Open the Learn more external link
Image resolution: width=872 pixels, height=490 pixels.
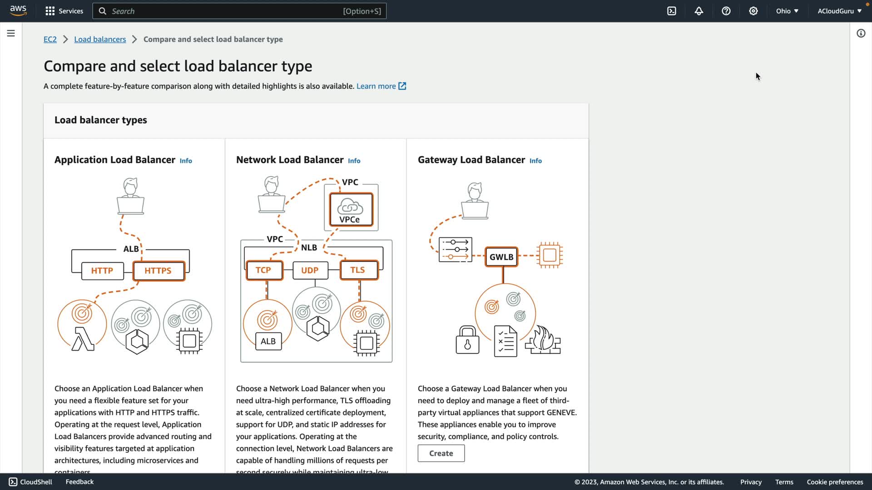381,86
